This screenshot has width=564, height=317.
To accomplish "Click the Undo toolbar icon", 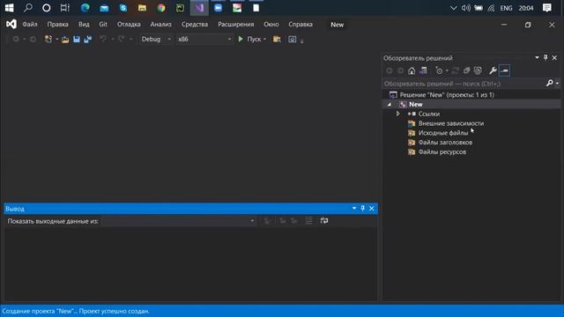I will tap(103, 39).
